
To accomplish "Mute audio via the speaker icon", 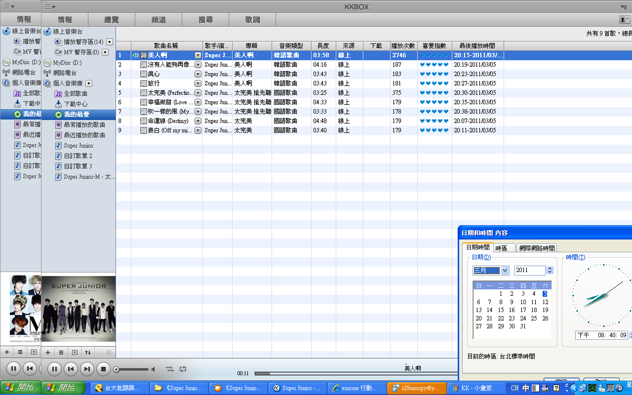I will pyautogui.click(x=153, y=369).
